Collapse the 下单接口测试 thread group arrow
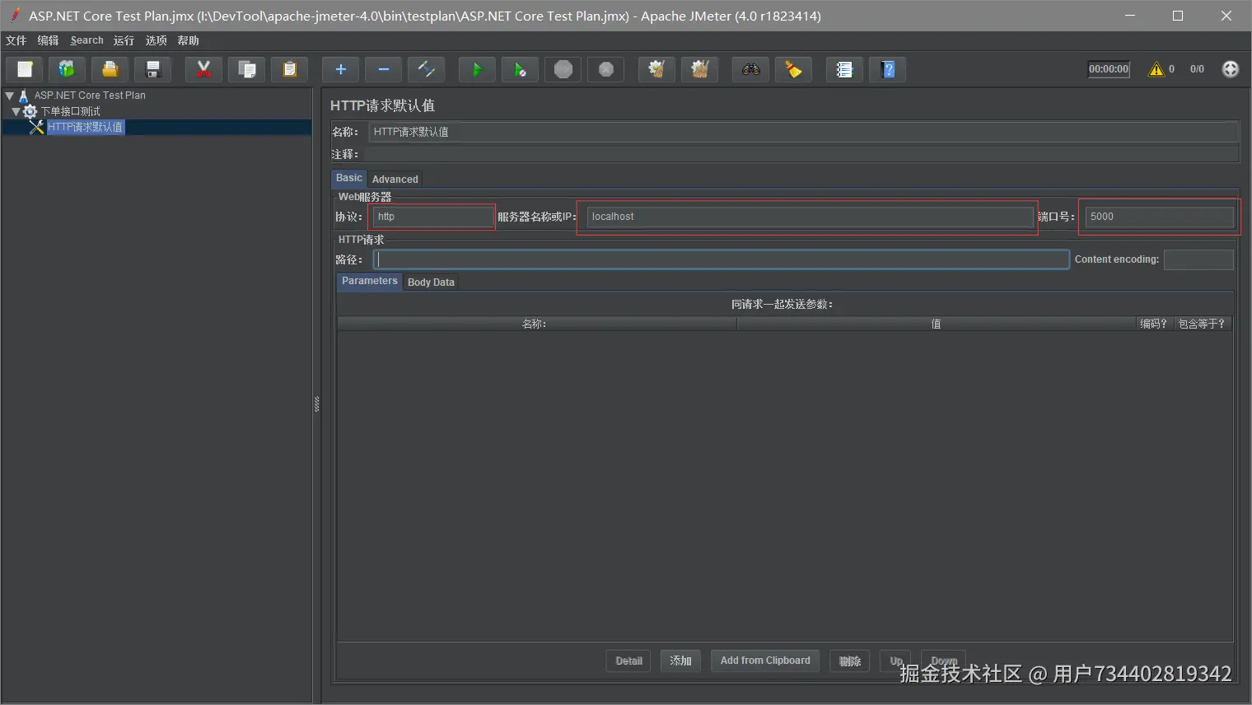 pos(16,111)
